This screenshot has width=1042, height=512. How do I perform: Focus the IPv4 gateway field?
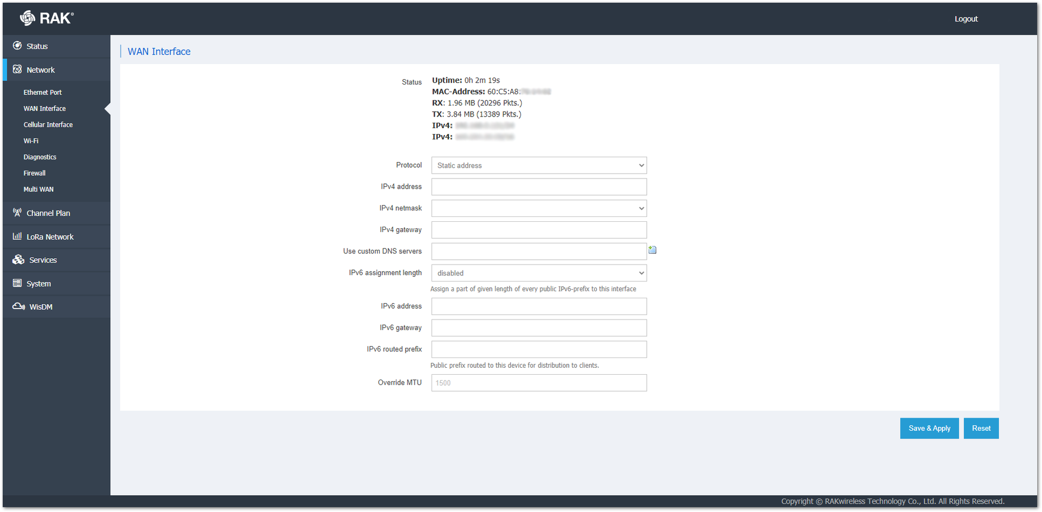(539, 230)
